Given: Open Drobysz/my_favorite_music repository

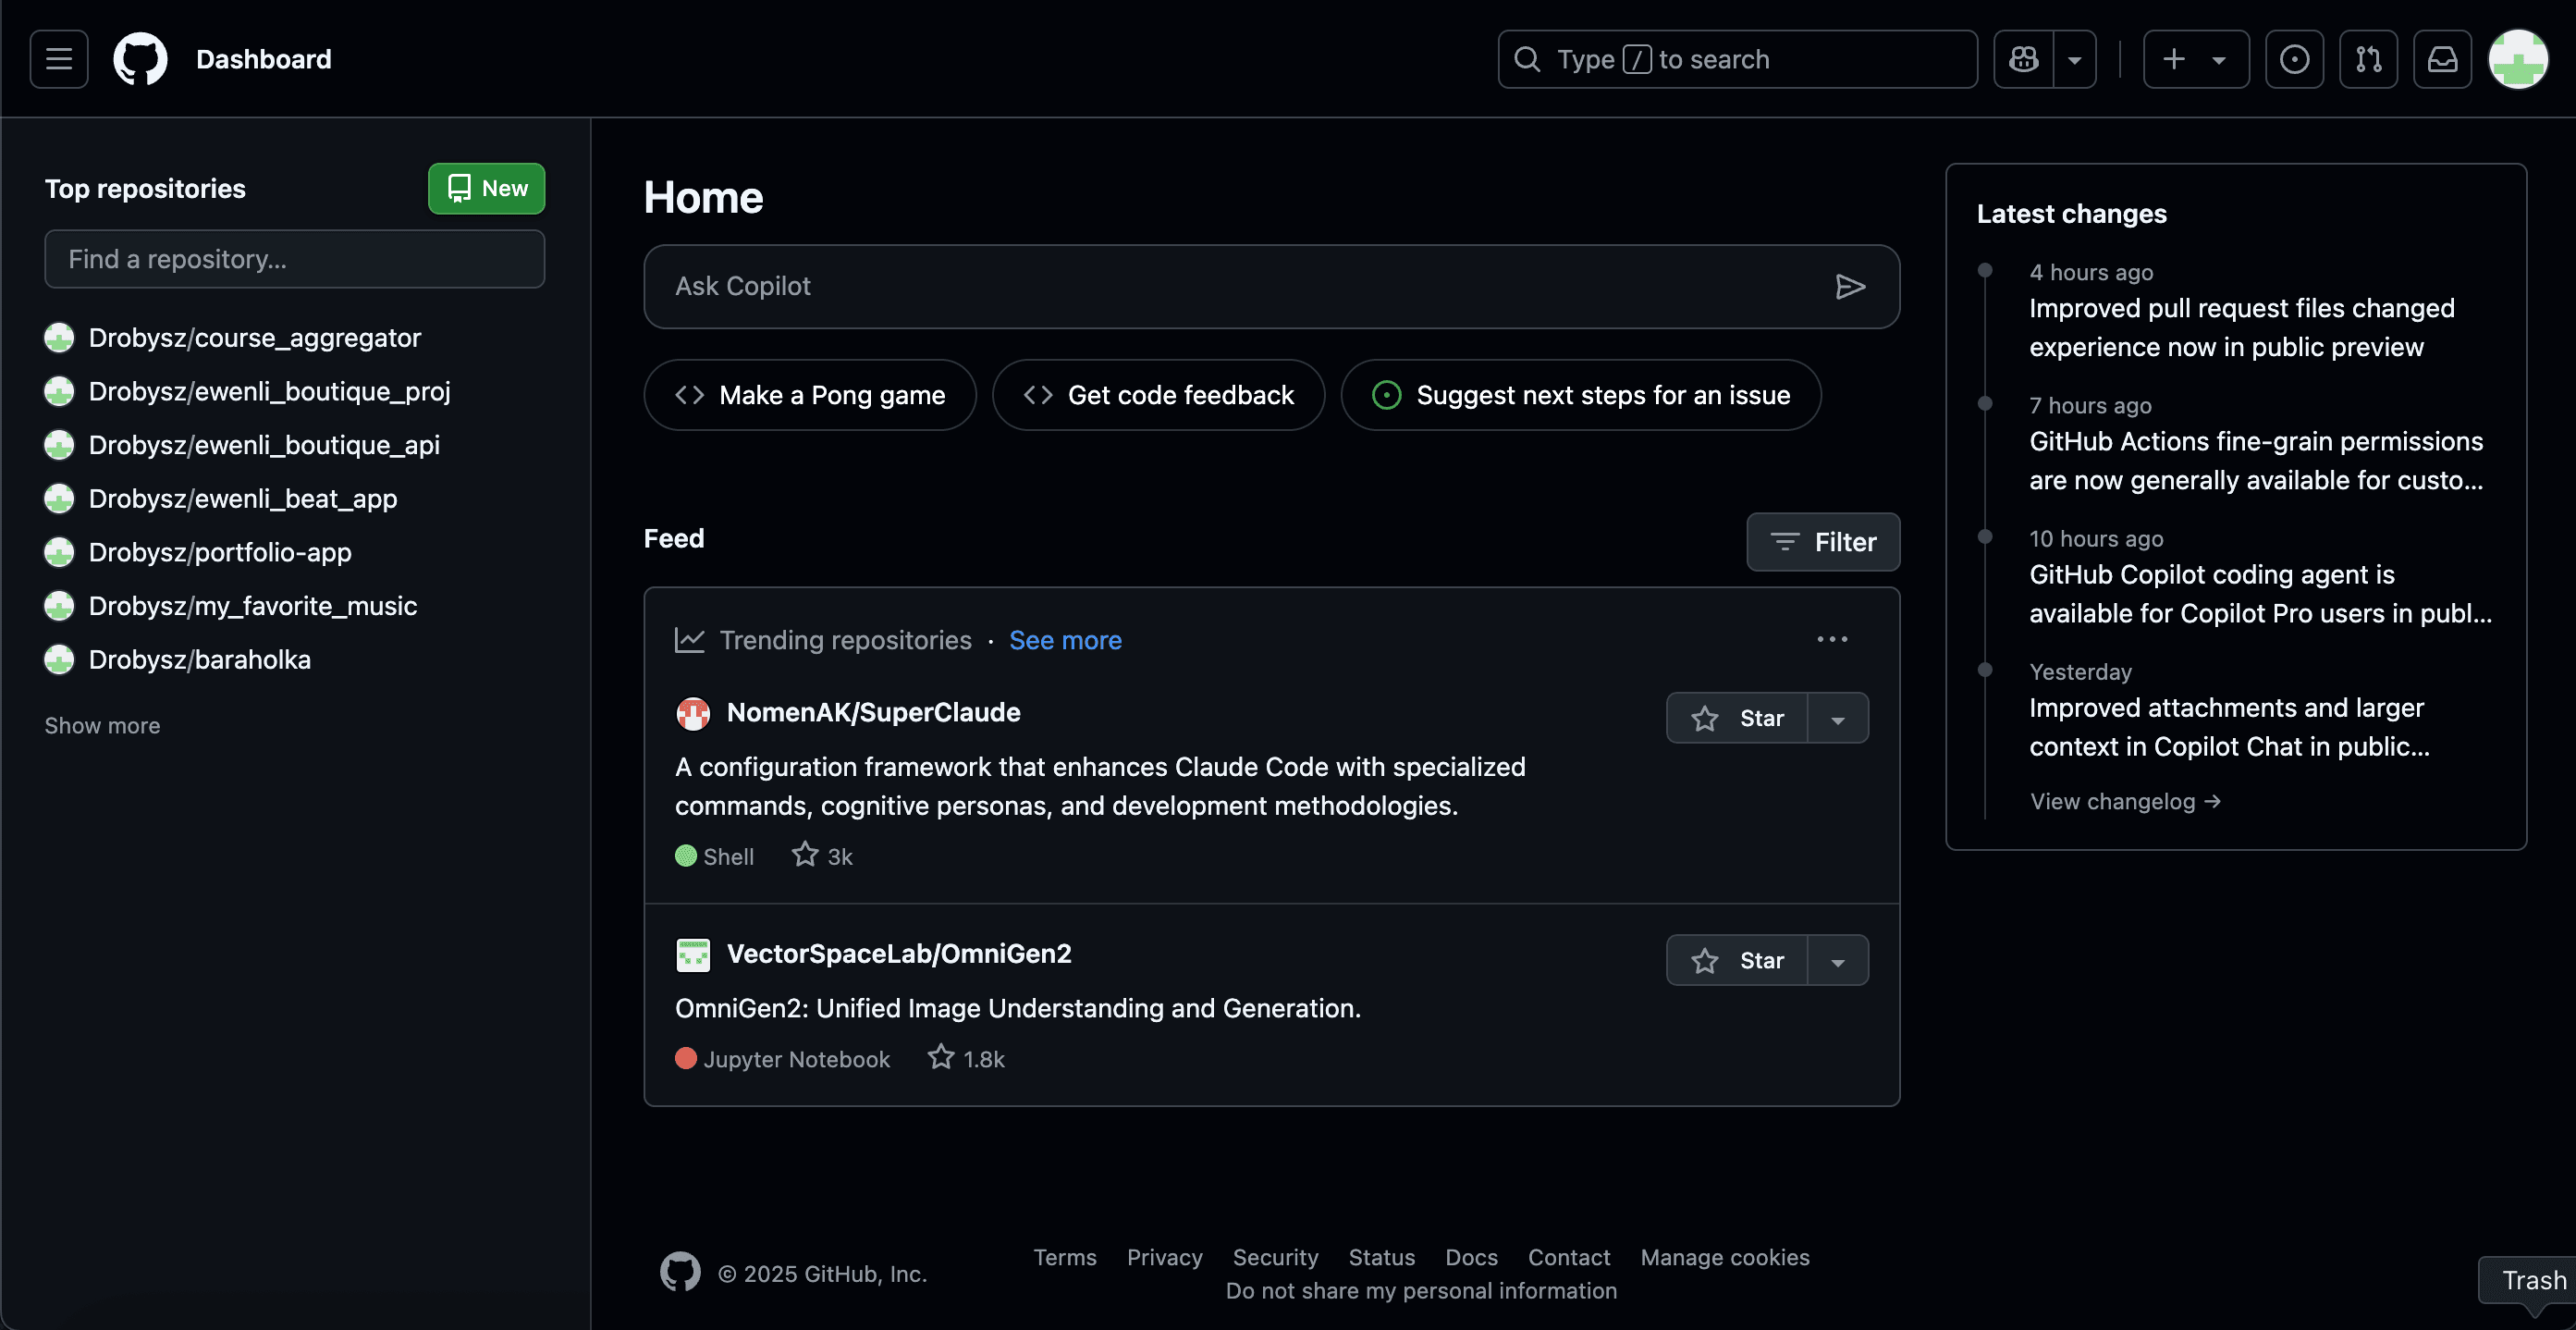Looking at the screenshot, I should pos(253,606).
